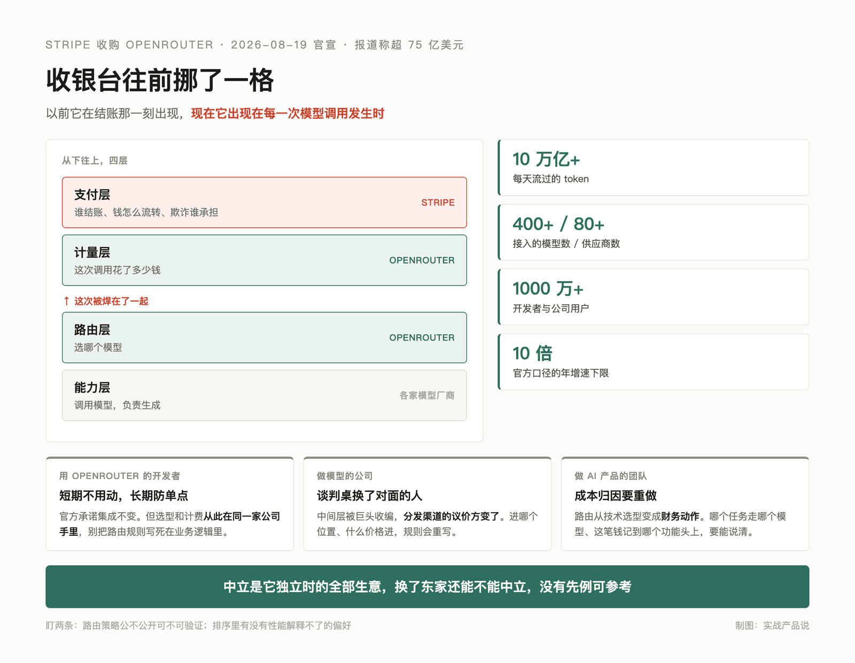
Task: Click the headline 收银台往前挪了一格
Action: coord(160,81)
